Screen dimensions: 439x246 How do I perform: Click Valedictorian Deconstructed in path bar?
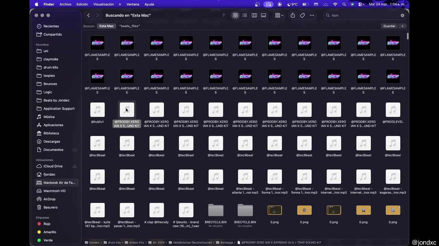pos(190,243)
